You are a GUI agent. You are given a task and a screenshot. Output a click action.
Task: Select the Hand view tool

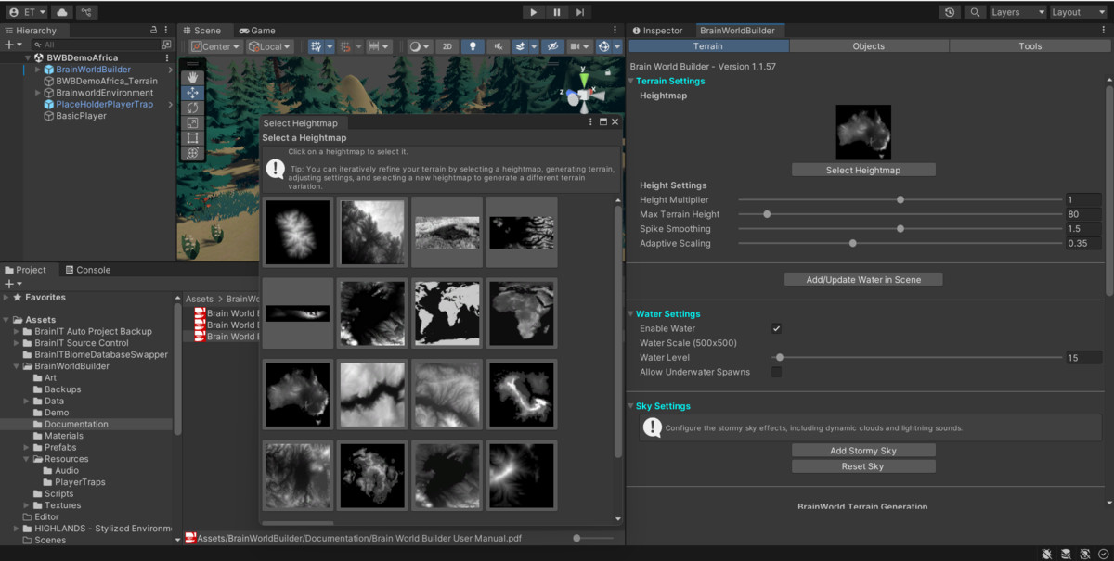pyautogui.click(x=192, y=78)
